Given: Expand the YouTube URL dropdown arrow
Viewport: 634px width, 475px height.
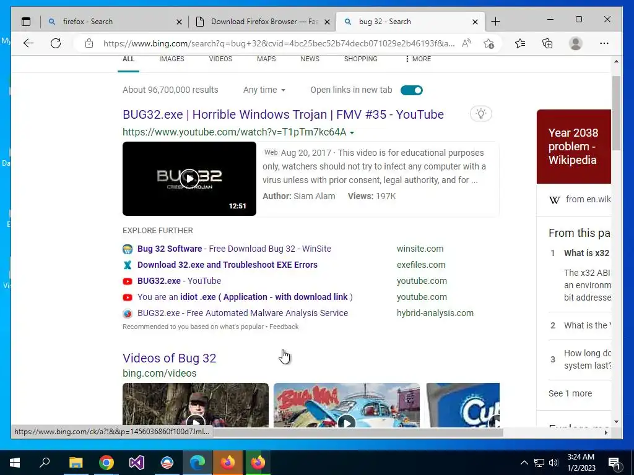Looking at the screenshot, I should [x=352, y=133].
